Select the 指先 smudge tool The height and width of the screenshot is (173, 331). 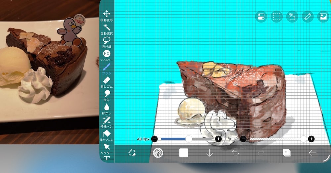tap(107, 96)
